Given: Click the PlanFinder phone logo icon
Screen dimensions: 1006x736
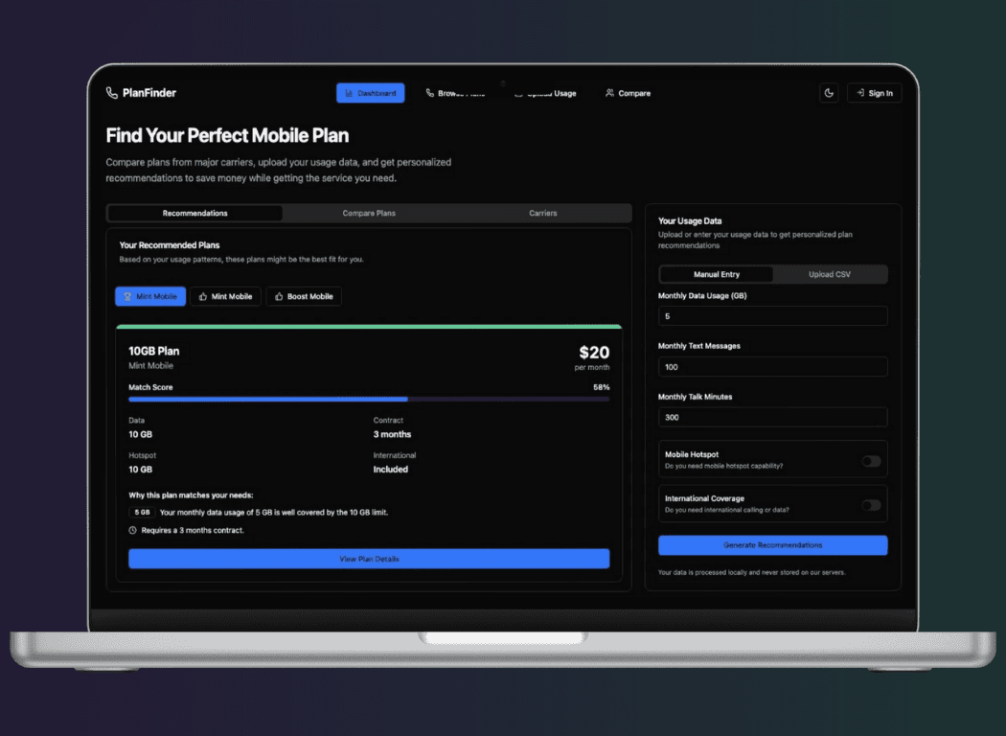Looking at the screenshot, I should (x=112, y=93).
